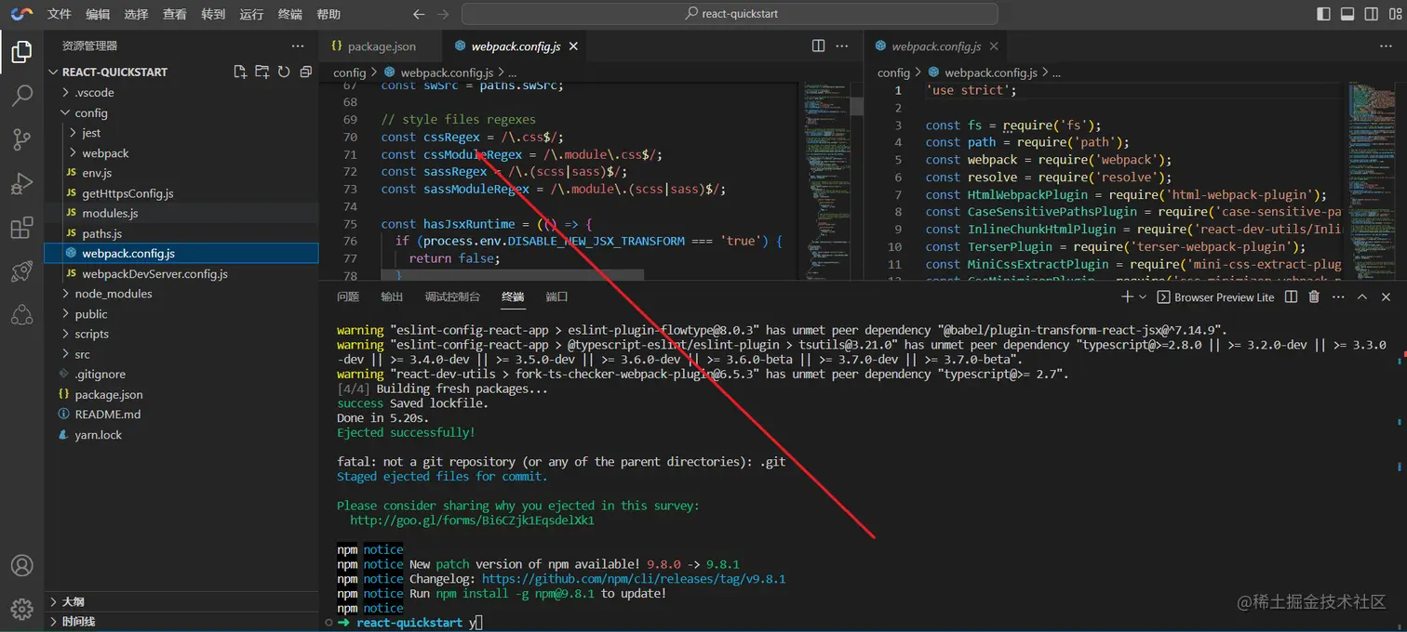Click the react-quickstart search box
This screenshot has height=632, width=1407.
(730, 14)
